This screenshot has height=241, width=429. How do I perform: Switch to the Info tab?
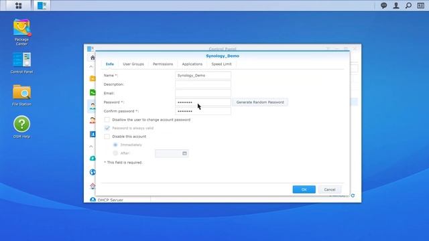click(x=110, y=64)
